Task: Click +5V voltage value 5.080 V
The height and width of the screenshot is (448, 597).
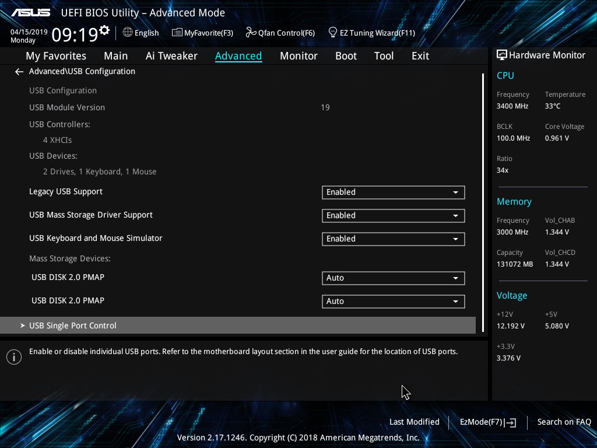Action: (557, 326)
